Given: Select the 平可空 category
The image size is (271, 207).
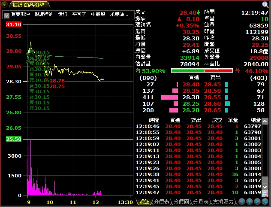Looking at the screenshot, I should click(79, 14).
